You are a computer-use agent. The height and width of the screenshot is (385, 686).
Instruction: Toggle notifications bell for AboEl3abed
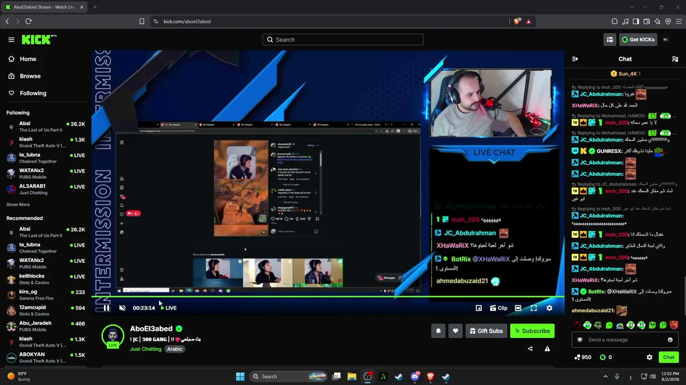(x=438, y=331)
